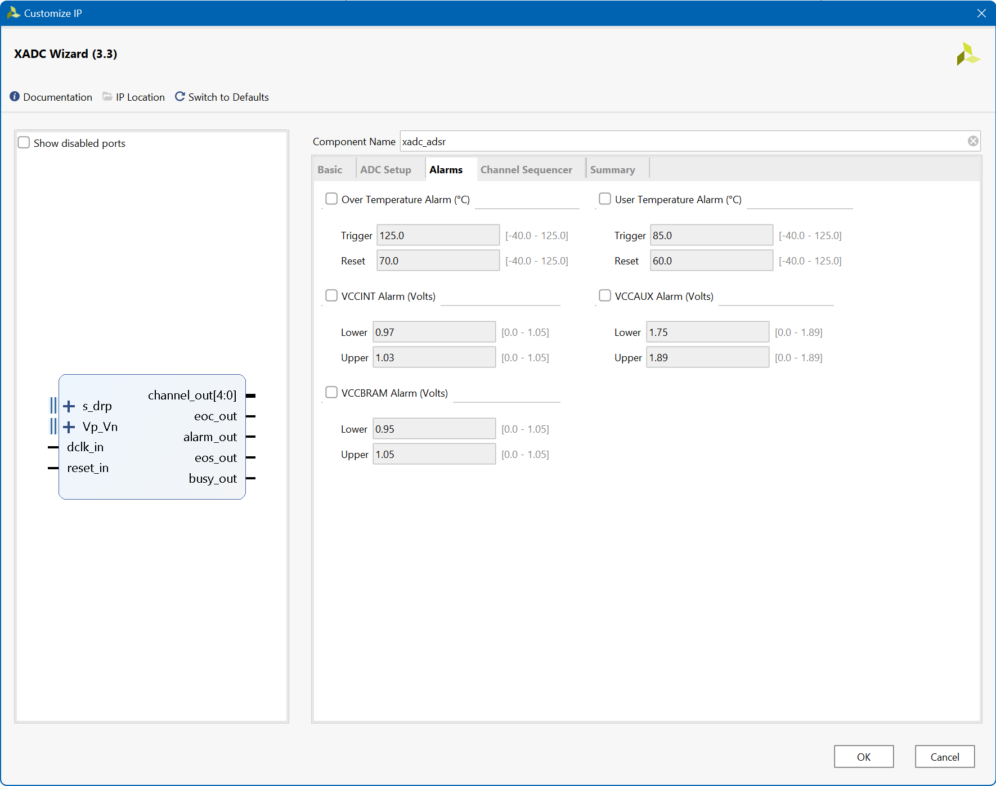Switch to the ADC Setup tab

pyautogui.click(x=386, y=170)
